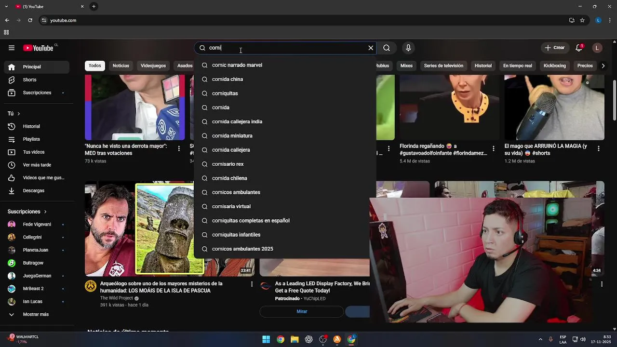Choose suggestion comiquitas completas en español
Viewport: 617px width, 347px height.
tap(285, 221)
